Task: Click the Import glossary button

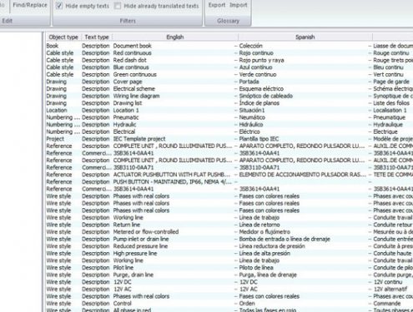Action: tap(239, 5)
